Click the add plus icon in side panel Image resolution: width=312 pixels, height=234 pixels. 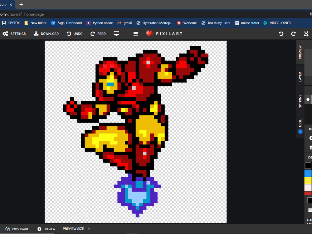tap(311, 138)
